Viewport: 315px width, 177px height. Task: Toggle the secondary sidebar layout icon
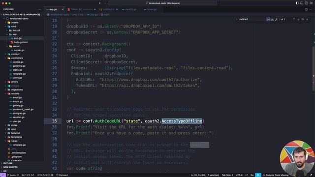(306, 3)
